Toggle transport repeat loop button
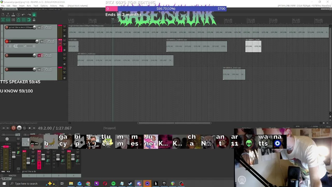 coord(24,128)
